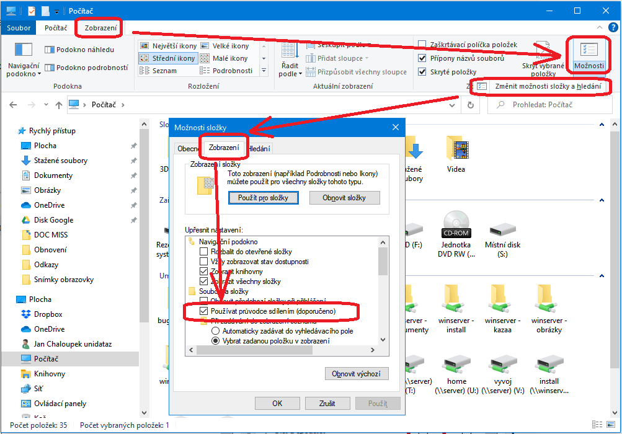Select Automaticky zadávat do vyhledávacího pole
The image size is (622, 434).
tap(215, 331)
